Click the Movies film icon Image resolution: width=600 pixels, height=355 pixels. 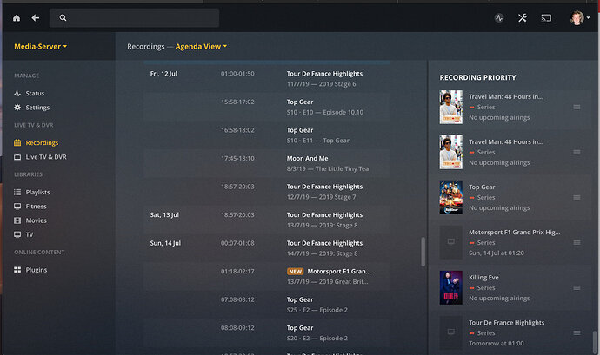point(17,220)
